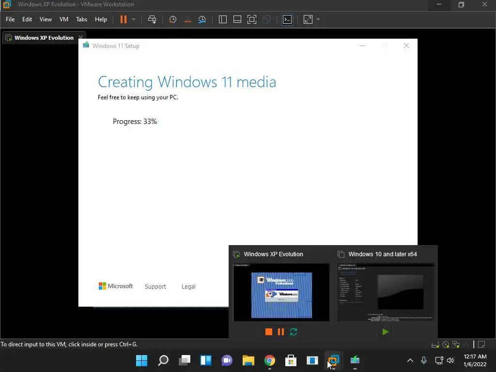Pause the Windows XP Evolution VM in preview

[x=281, y=332]
